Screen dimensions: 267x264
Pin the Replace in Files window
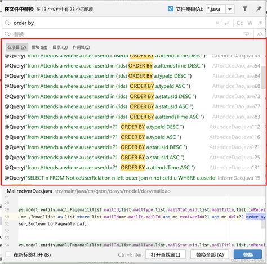coord(259,8)
